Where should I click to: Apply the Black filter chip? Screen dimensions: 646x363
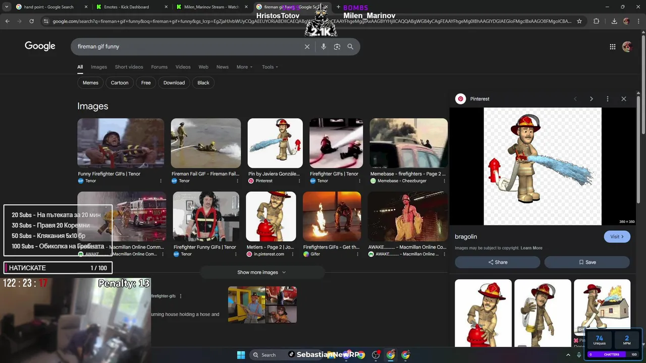pyautogui.click(x=203, y=83)
